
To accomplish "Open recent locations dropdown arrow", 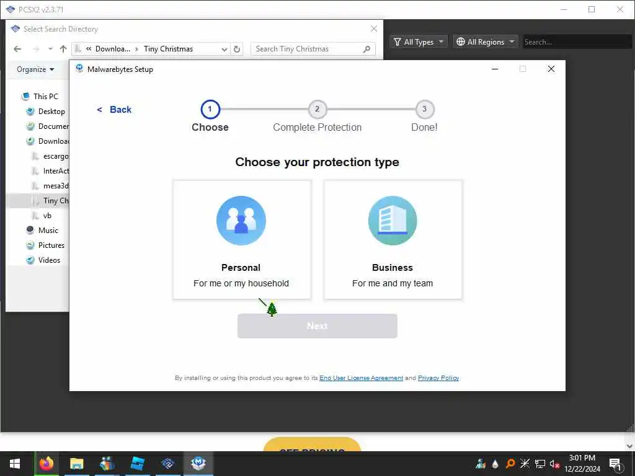I will pos(50,49).
